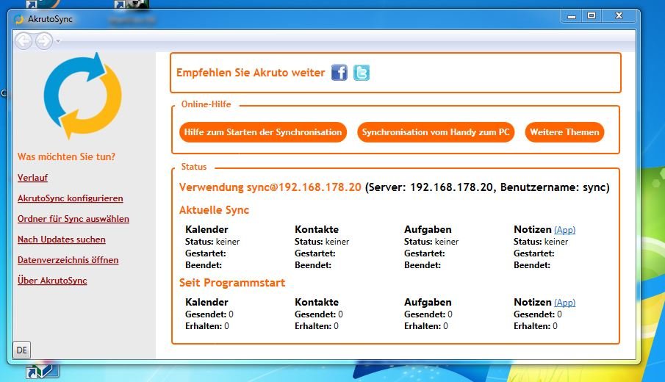Click the DE language button
The height and width of the screenshot is (382, 665).
pos(21,350)
